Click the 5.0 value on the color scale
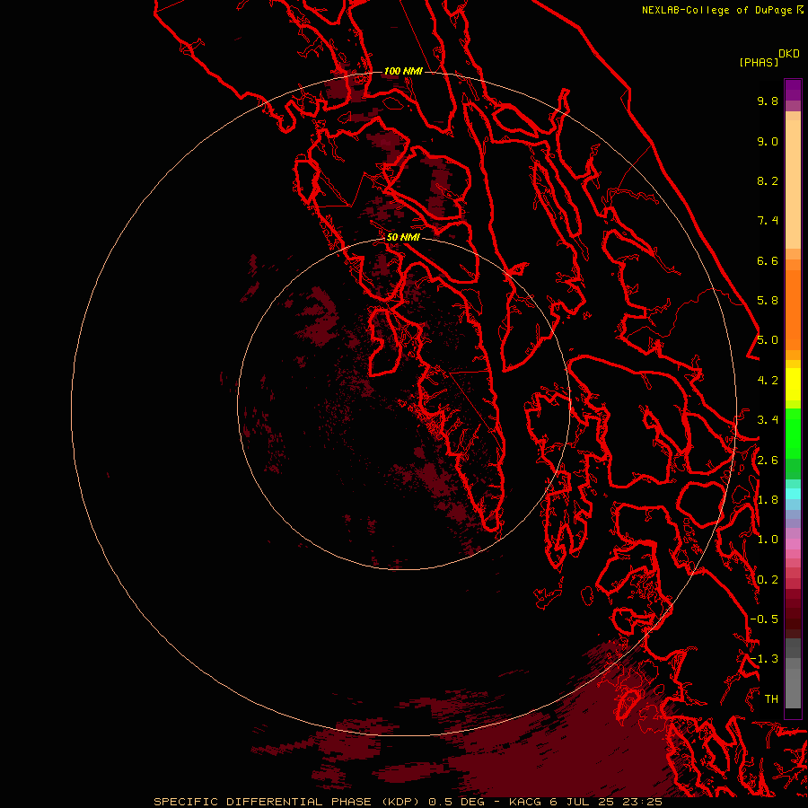 (768, 340)
